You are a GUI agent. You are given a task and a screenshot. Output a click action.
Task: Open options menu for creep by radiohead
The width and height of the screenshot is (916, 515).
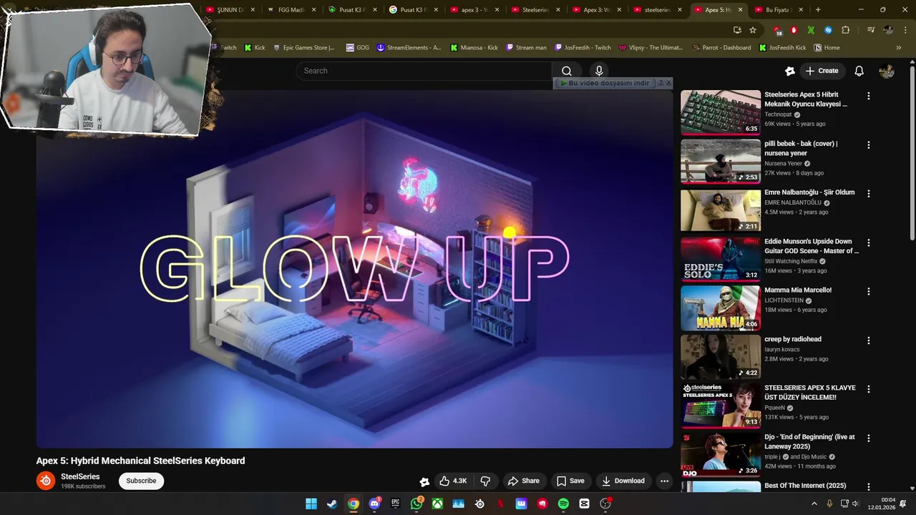(x=869, y=340)
